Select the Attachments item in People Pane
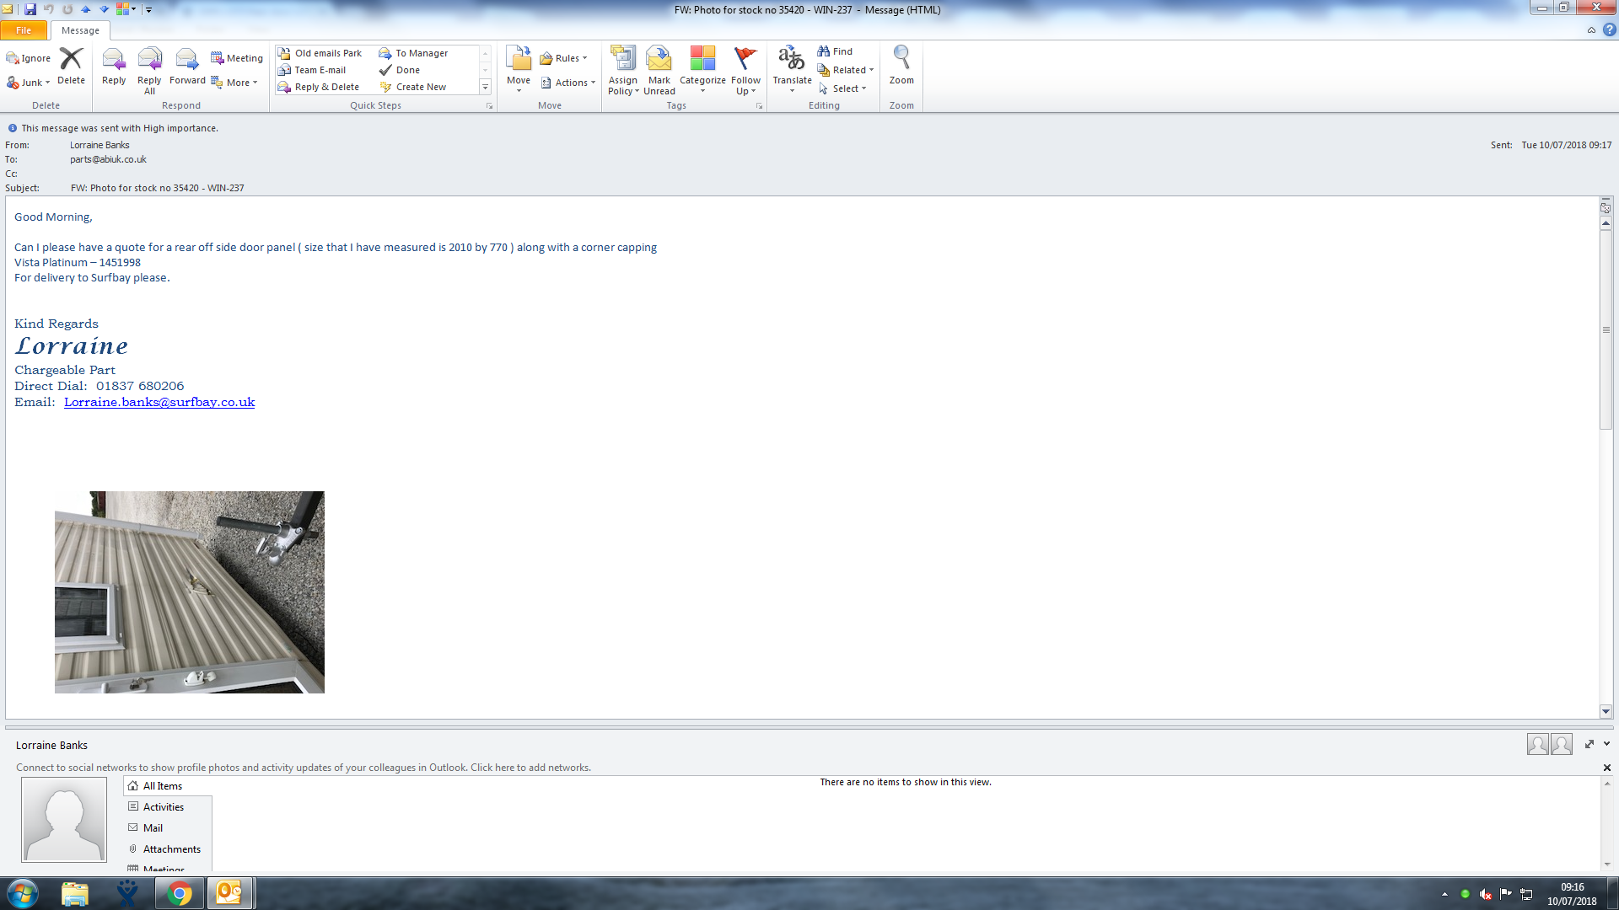 point(171,849)
